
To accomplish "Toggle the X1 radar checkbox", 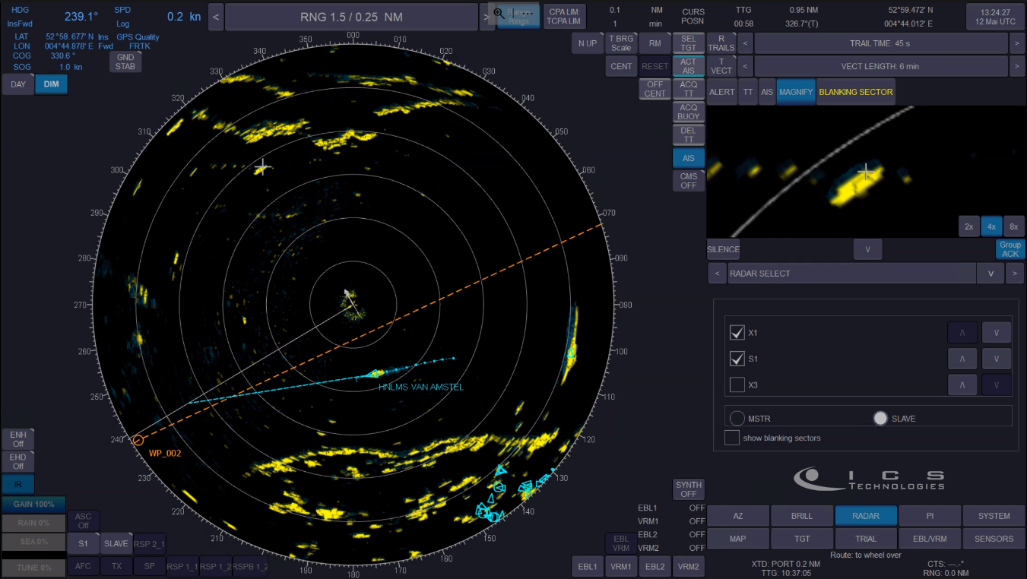I will pos(737,333).
